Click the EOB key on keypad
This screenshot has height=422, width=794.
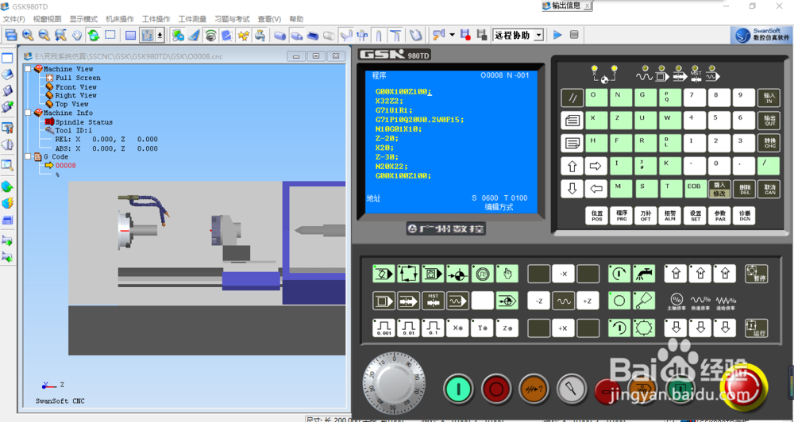coord(694,189)
